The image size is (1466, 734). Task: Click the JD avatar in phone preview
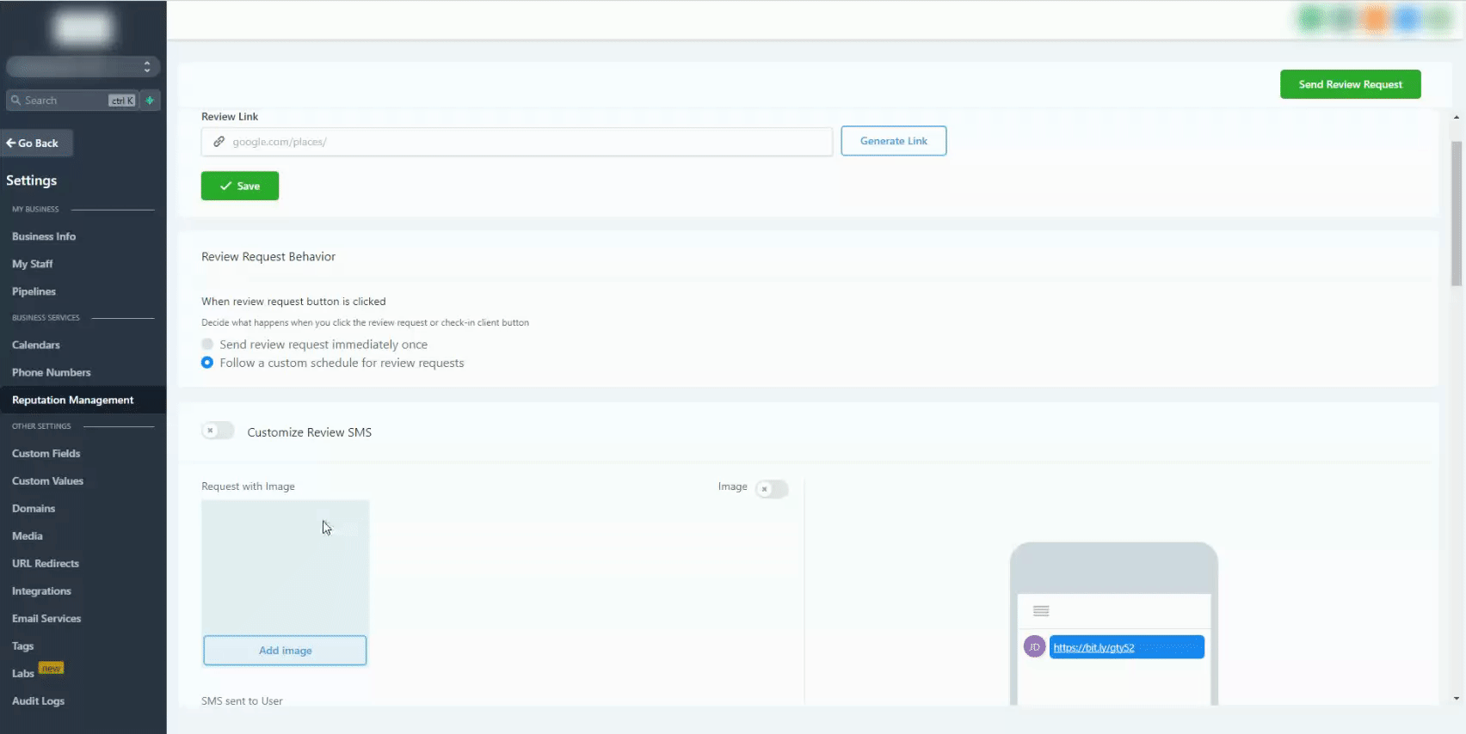[x=1034, y=647]
